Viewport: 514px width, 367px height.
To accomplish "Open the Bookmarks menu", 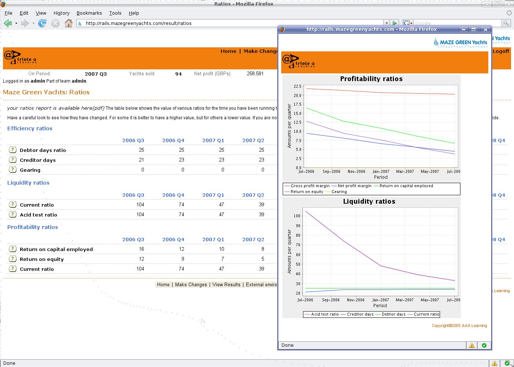I will pos(89,13).
